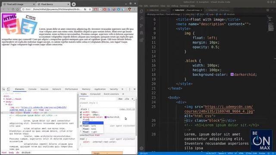Toggle DevTools device toolbar icon

pyautogui.click(x=8, y=89)
